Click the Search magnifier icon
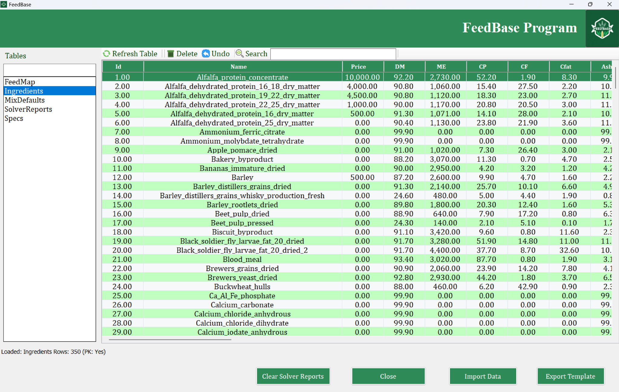The width and height of the screenshot is (619, 392). (239, 53)
